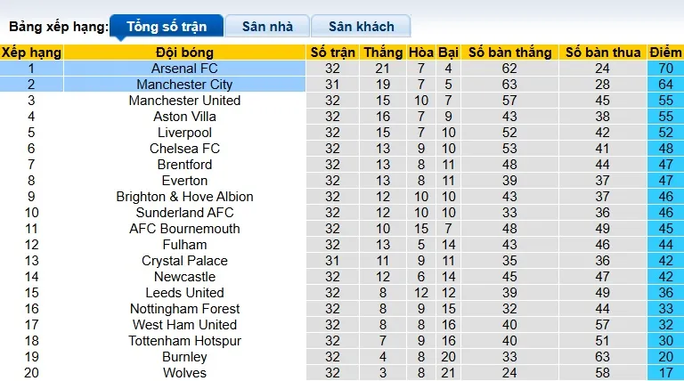Click the Số trận column header
Viewport: 684px width, 381px height.
tap(333, 53)
